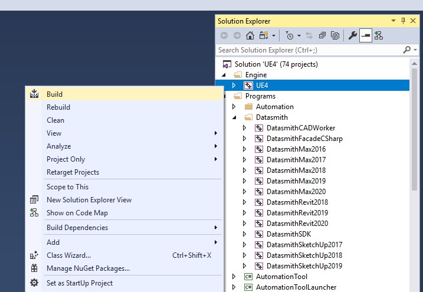Open search options dropdown arrow
The width and height of the screenshot is (423, 292).
[x=415, y=50]
